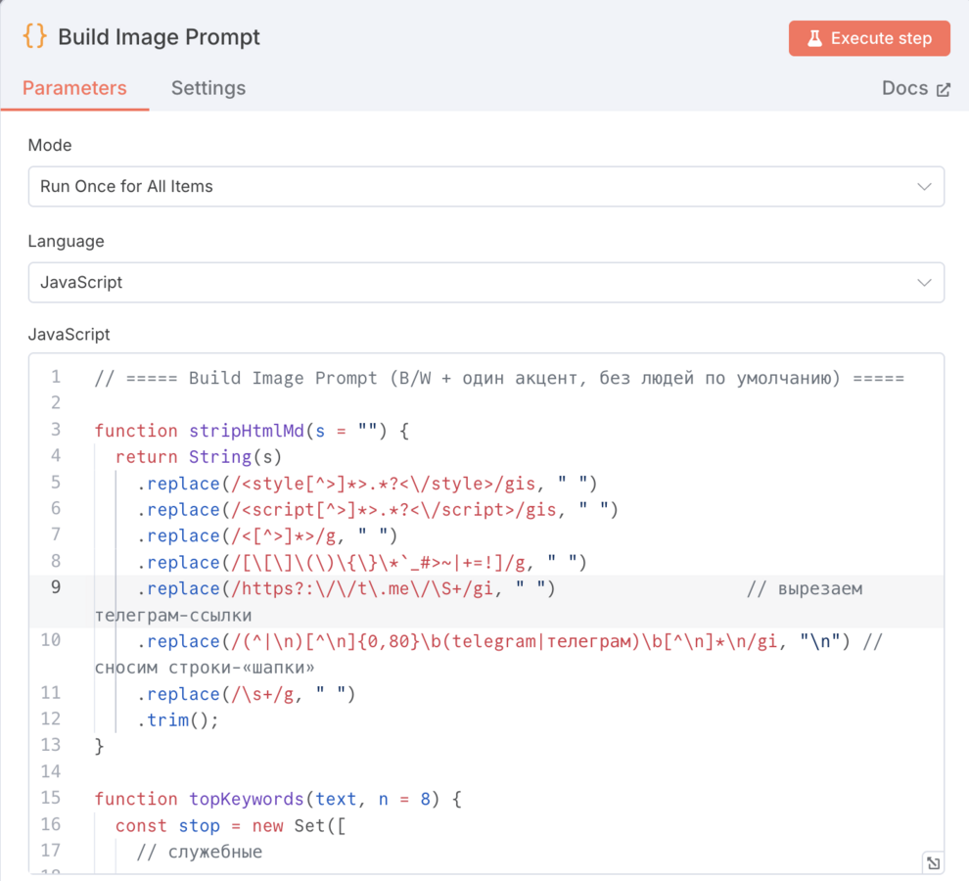Open the Mode dropdown showing Run Once

(485, 186)
